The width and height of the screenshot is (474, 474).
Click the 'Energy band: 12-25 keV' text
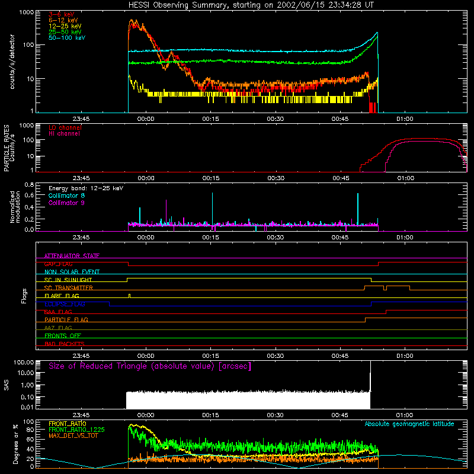pos(86,188)
